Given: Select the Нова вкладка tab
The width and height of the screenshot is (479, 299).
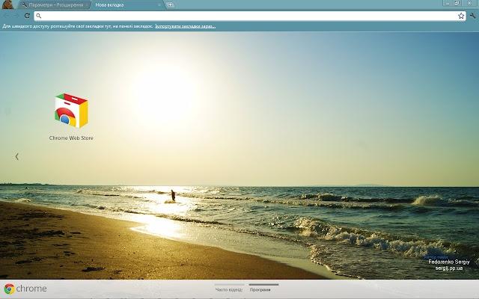Looking at the screenshot, I should coord(126,5).
